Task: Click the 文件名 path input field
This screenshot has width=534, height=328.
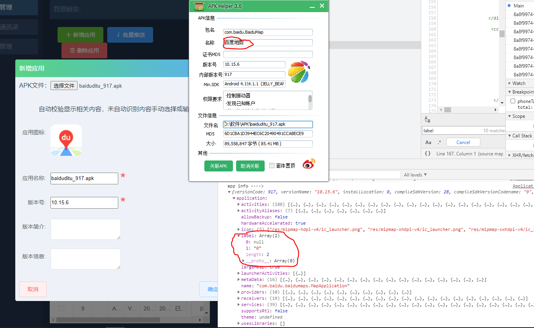Action: (267, 124)
